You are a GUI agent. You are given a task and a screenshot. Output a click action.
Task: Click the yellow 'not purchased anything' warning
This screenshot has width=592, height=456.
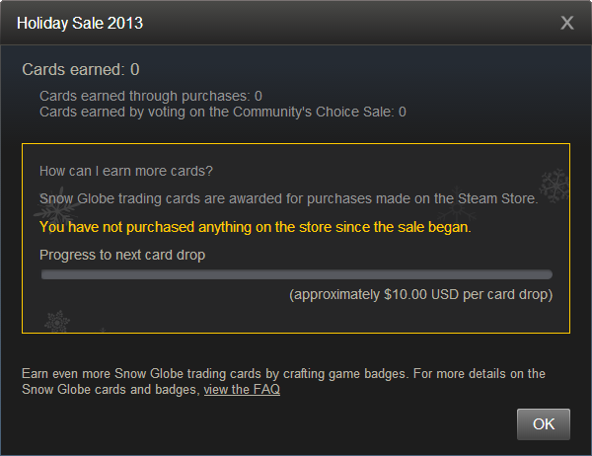tap(256, 227)
